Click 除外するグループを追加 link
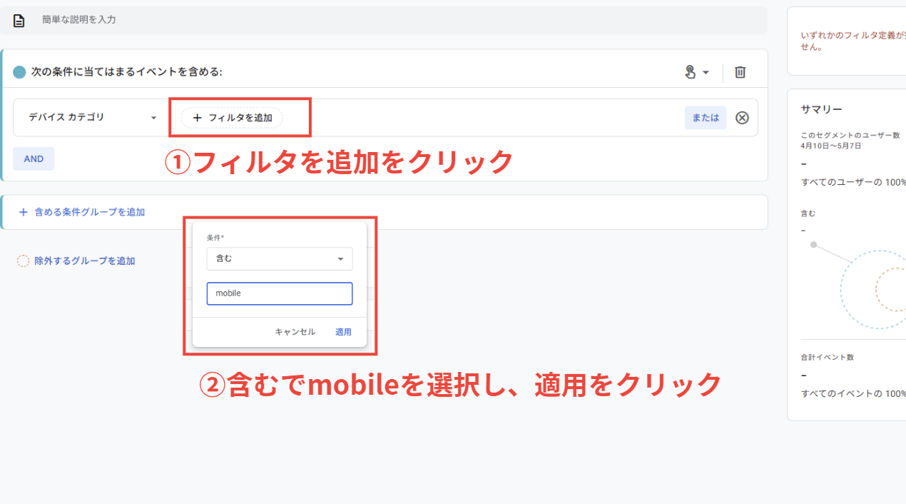Viewport: 906px width, 504px height. tap(76, 261)
